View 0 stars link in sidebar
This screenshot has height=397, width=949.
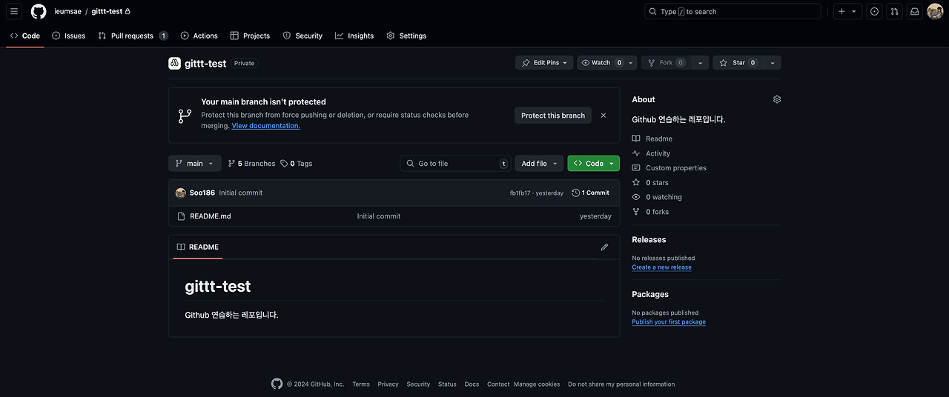[x=650, y=182]
